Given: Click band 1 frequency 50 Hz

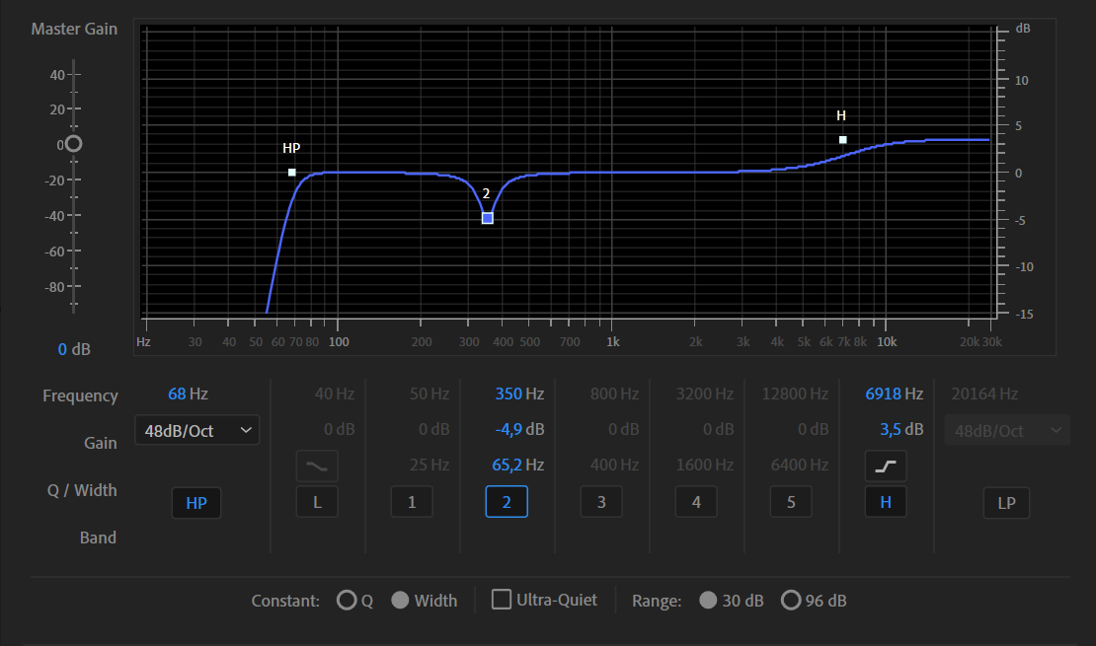Looking at the screenshot, I should 430,394.
